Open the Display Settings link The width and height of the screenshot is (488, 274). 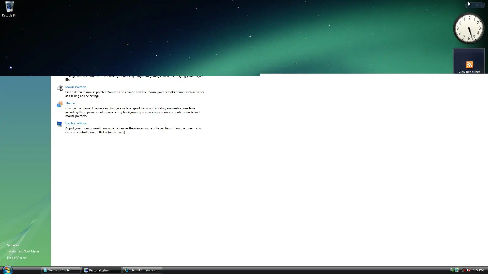(x=76, y=123)
